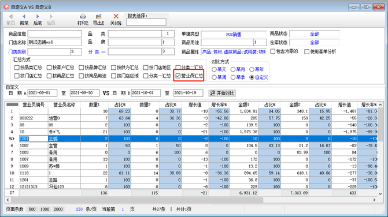Click the 品牌 input field

click(x=135, y=43)
